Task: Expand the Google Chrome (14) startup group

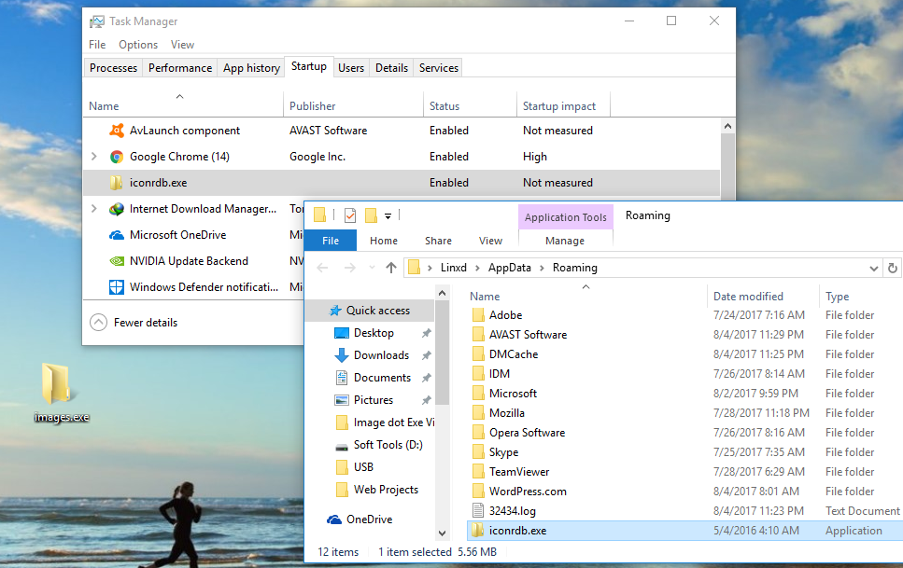Action: pyautogui.click(x=94, y=157)
